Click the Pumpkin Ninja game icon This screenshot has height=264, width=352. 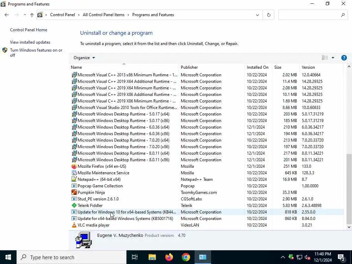(x=74, y=192)
